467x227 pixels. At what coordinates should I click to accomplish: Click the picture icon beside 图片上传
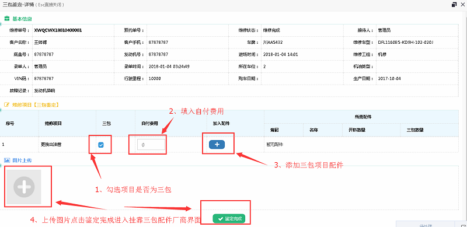pos(7,160)
